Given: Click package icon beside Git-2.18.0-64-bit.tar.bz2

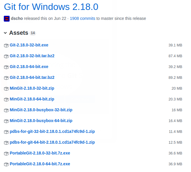Looking at the screenshot, I should (x=6, y=78).
